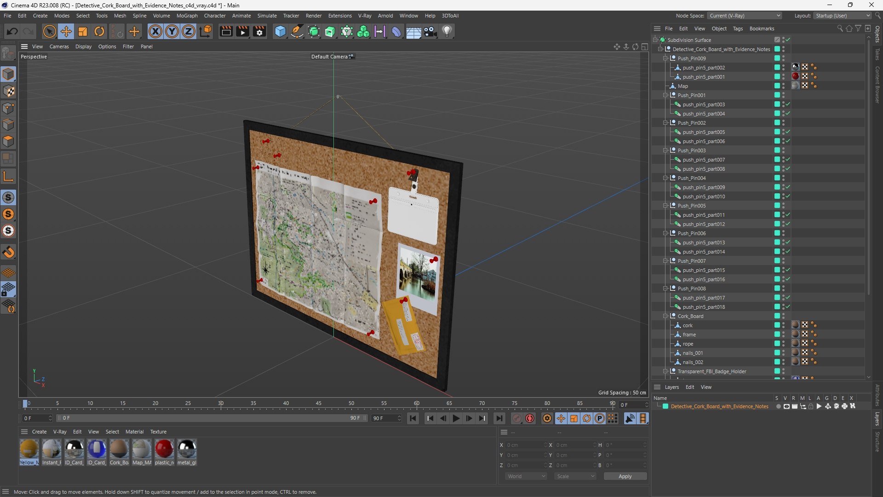
Task: Open the Bookmarks menu in Objects panel
Action: coord(762,29)
